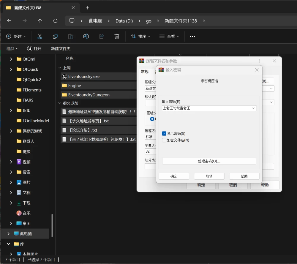Click the Cut scissors icon in toolbar
Viewport: 297px width, 264px height.
coord(40,36)
